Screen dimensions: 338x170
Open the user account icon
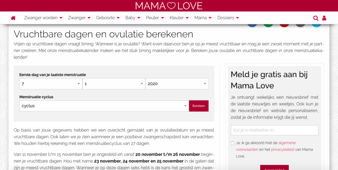click(324, 18)
